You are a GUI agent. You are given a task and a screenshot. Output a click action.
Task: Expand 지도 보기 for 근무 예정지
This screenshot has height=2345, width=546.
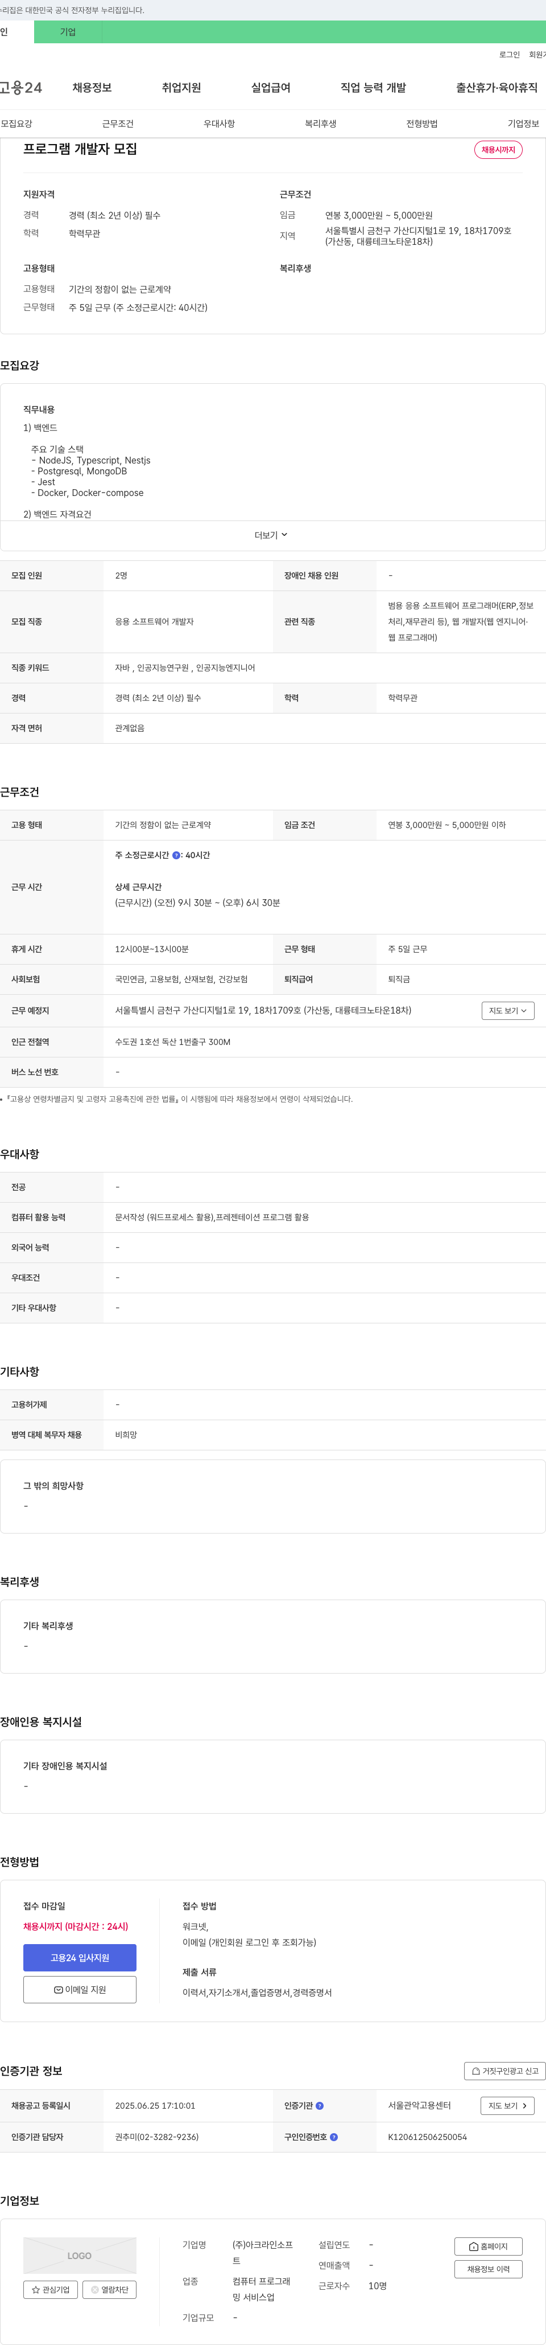click(508, 1010)
